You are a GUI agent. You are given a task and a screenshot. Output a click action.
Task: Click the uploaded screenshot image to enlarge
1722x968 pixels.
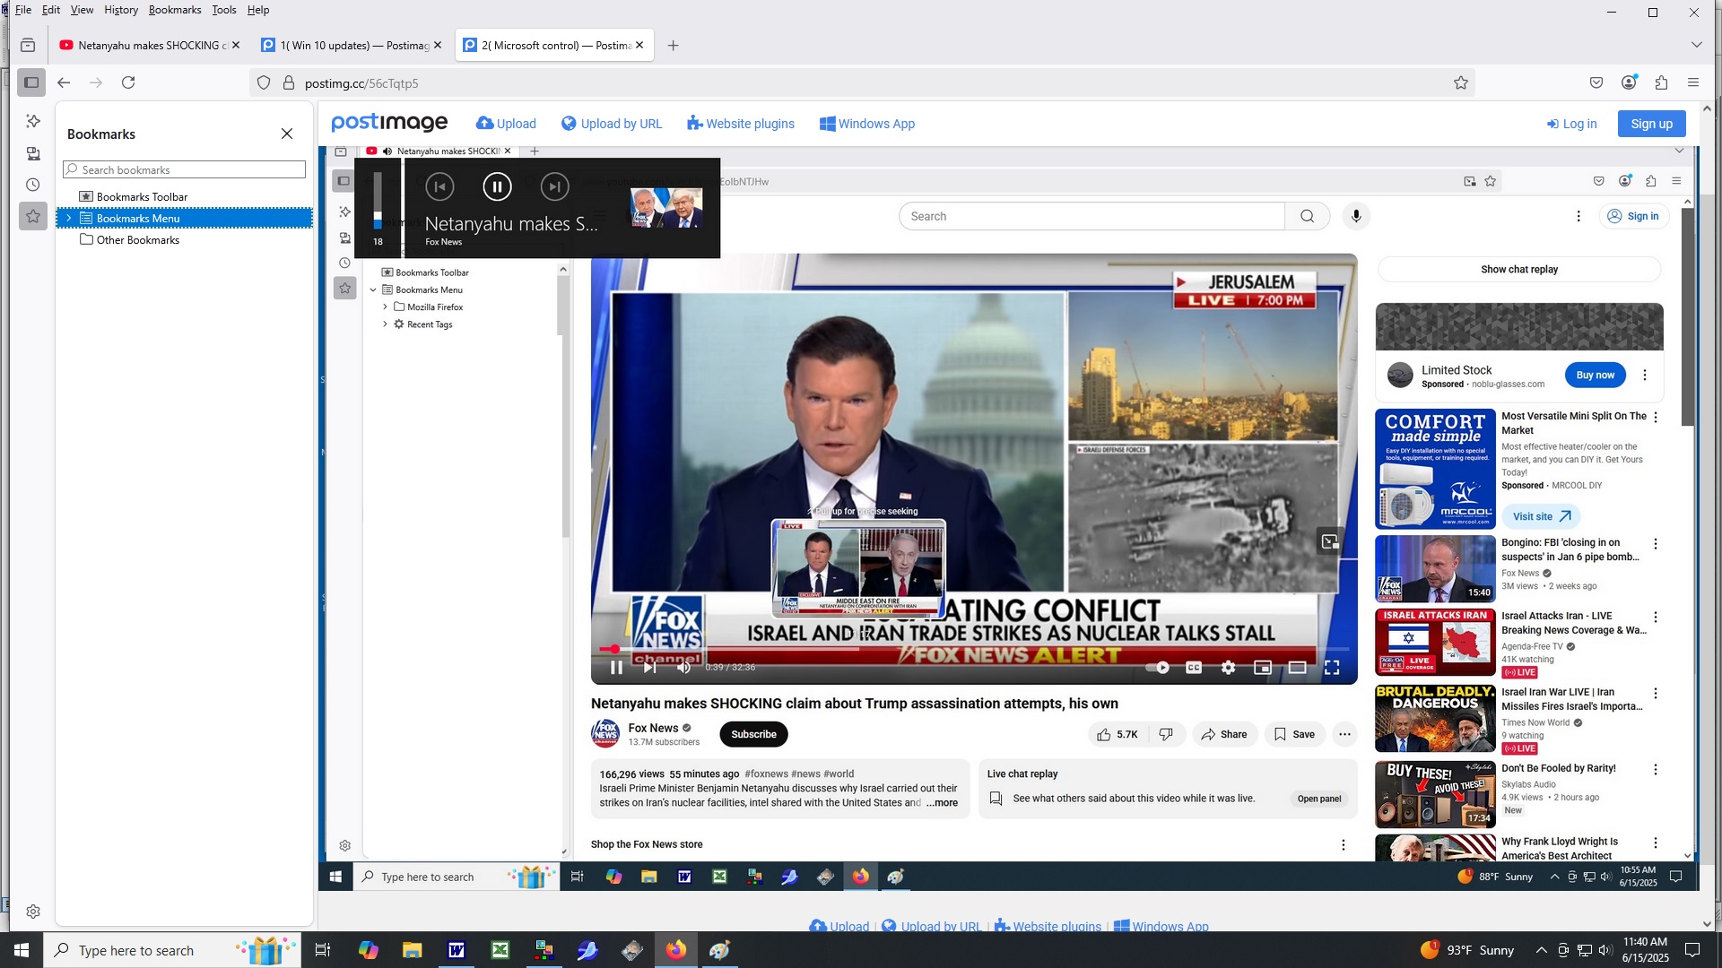tap(1008, 518)
